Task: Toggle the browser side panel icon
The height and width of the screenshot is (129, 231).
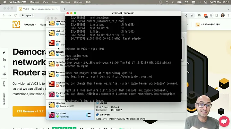Action: (x=217, y=15)
